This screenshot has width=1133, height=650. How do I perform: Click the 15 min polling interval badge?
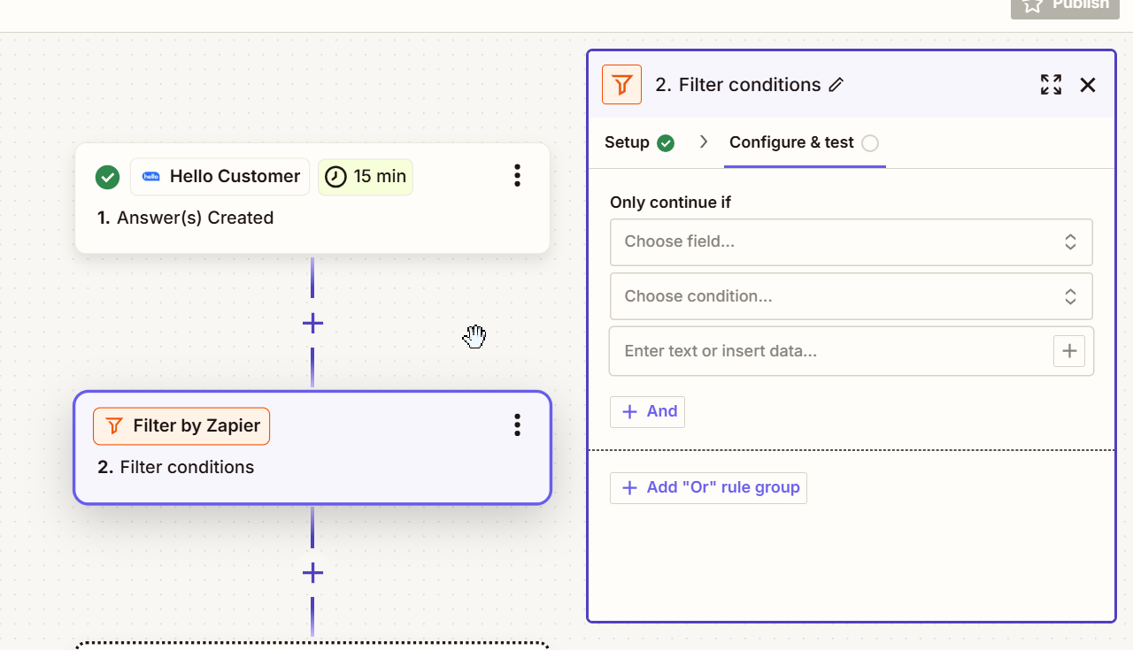tap(366, 177)
